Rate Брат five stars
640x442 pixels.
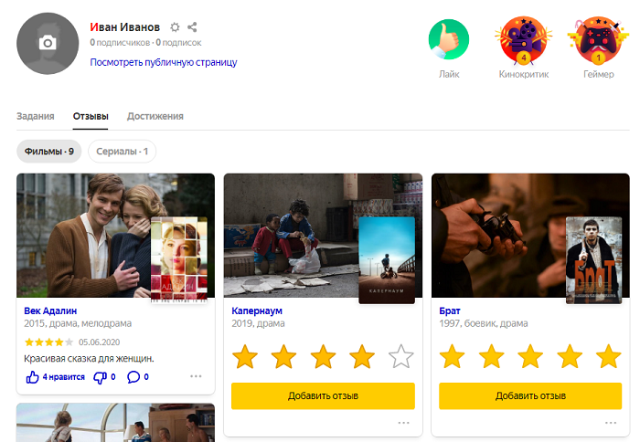[609, 356]
